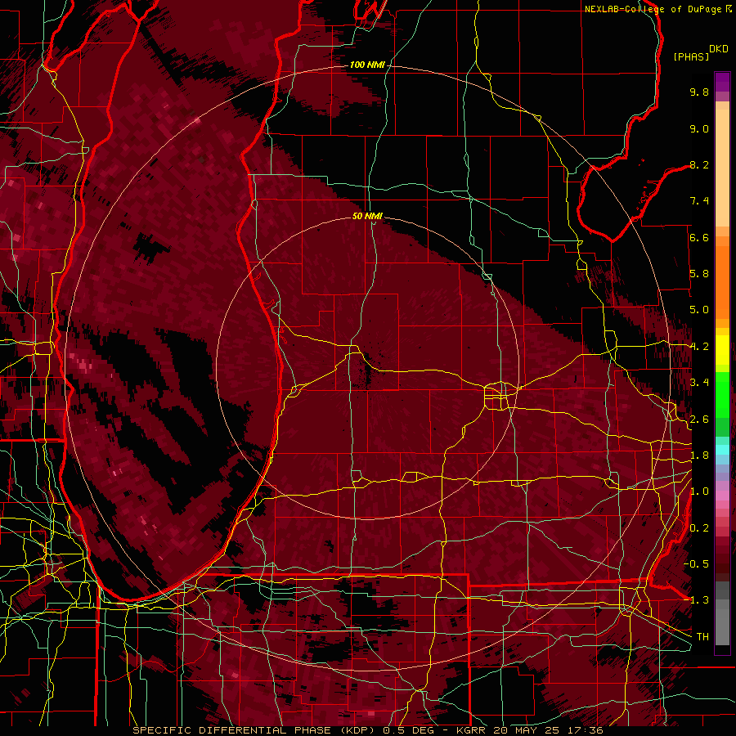Pick the light peach band of the color bar
This screenshot has height=736, width=736.
(722, 168)
